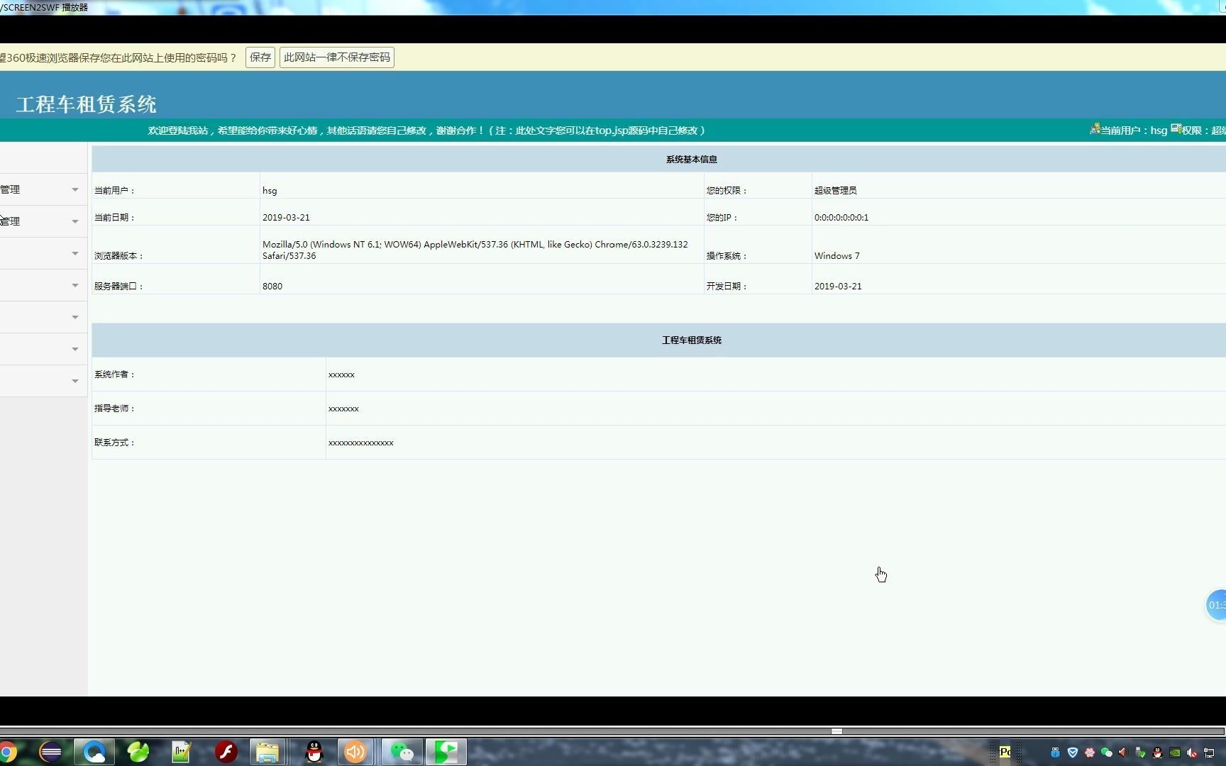
Task: Click the blue shield security tray icon
Action: tap(1072, 753)
